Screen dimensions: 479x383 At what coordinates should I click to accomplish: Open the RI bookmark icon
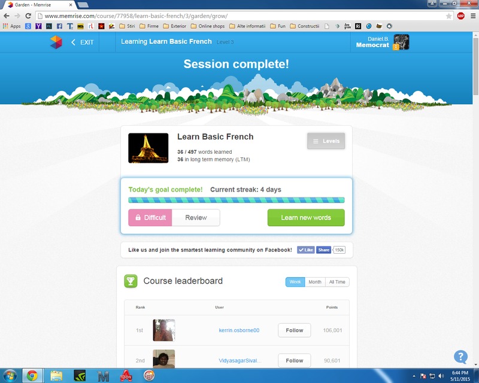click(358, 26)
